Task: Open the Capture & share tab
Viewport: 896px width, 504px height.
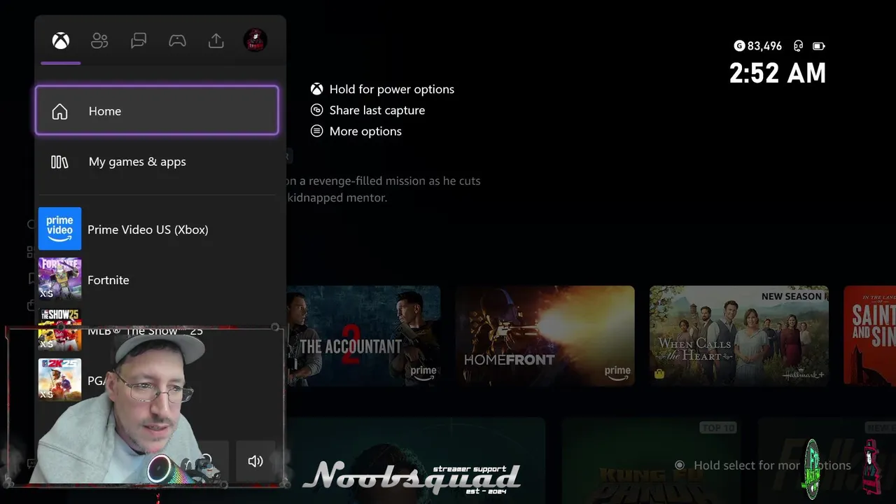Action: [216, 41]
